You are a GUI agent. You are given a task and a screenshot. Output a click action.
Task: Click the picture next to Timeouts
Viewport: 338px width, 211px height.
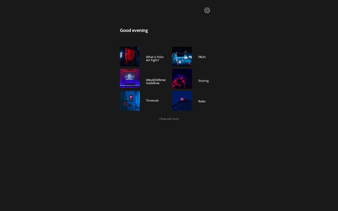(x=130, y=101)
